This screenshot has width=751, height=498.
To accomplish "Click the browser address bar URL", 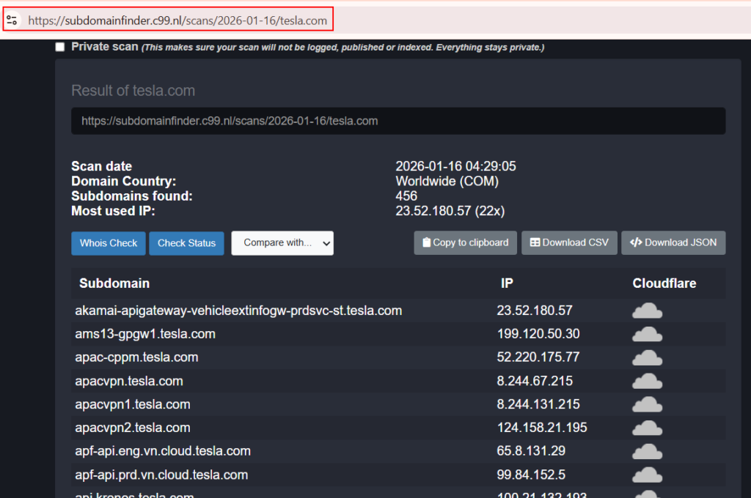I will point(177,21).
